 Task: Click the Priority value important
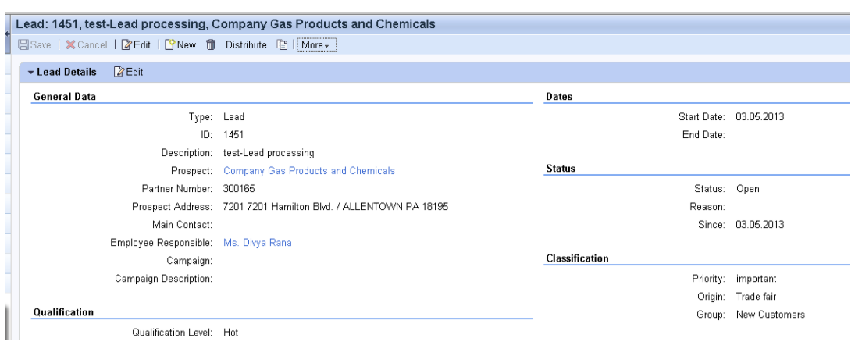(757, 279)
